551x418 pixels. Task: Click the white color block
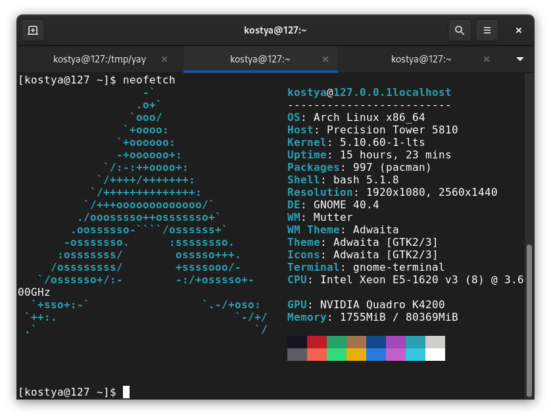(435, 354)
